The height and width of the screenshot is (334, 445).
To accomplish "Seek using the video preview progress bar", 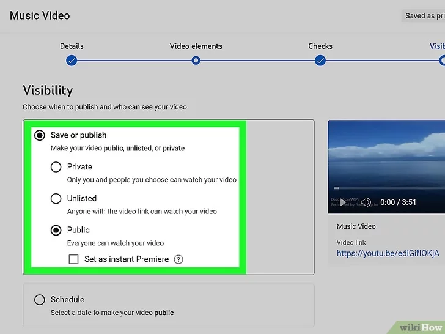I will 391,188.
